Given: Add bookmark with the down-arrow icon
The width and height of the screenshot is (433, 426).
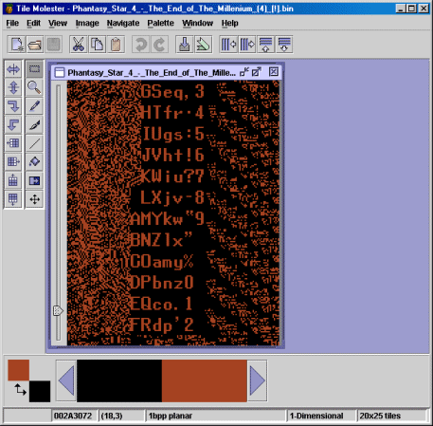Looking at the screenshot, I should 185,45.
